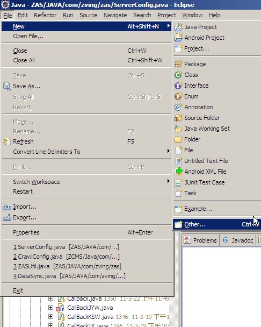Click the Source Folder icon
This screenshot has height=327, width=261.
pos(178,118)
